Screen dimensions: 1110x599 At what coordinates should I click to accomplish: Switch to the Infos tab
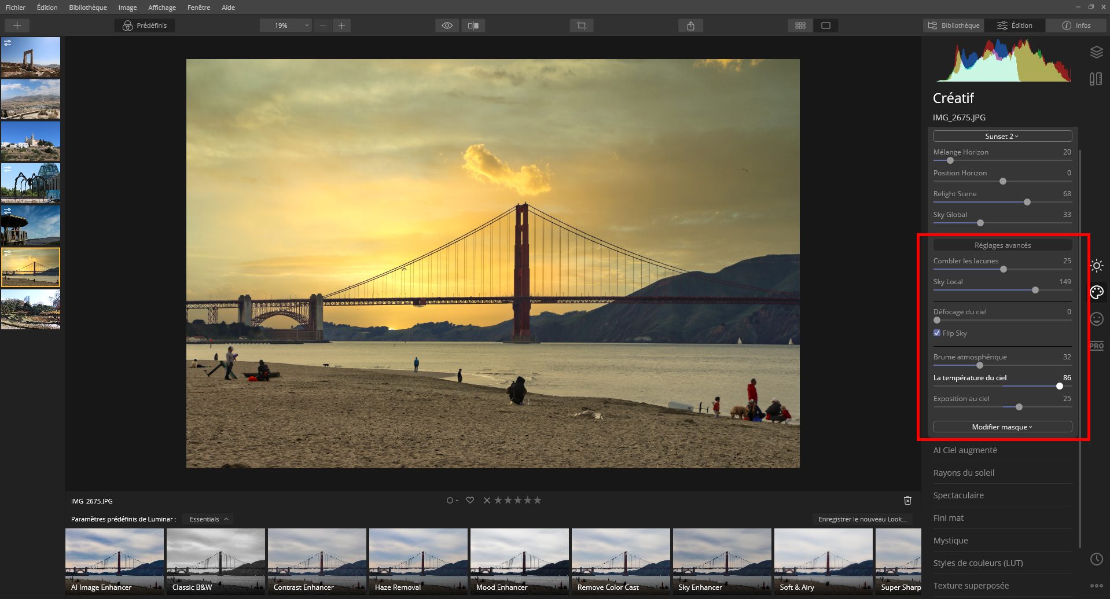point(1075,25)
